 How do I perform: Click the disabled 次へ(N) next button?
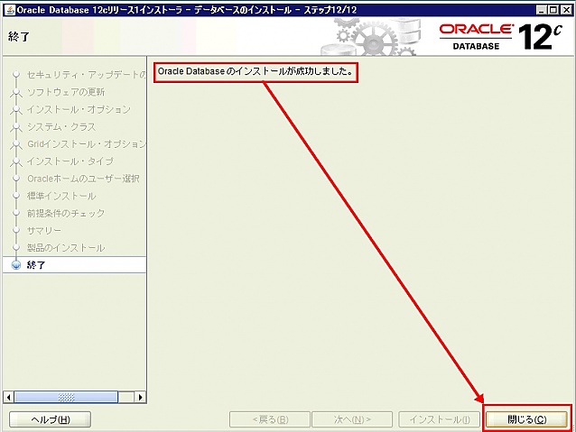click(x=352, y=419)
